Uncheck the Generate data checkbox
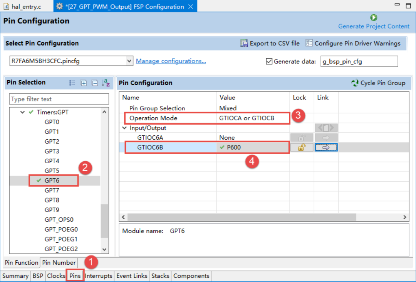 (269, 61)
